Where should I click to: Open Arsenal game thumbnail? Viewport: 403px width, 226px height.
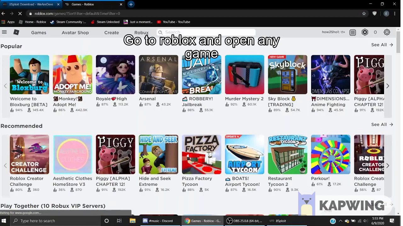[x=158, y=74]
